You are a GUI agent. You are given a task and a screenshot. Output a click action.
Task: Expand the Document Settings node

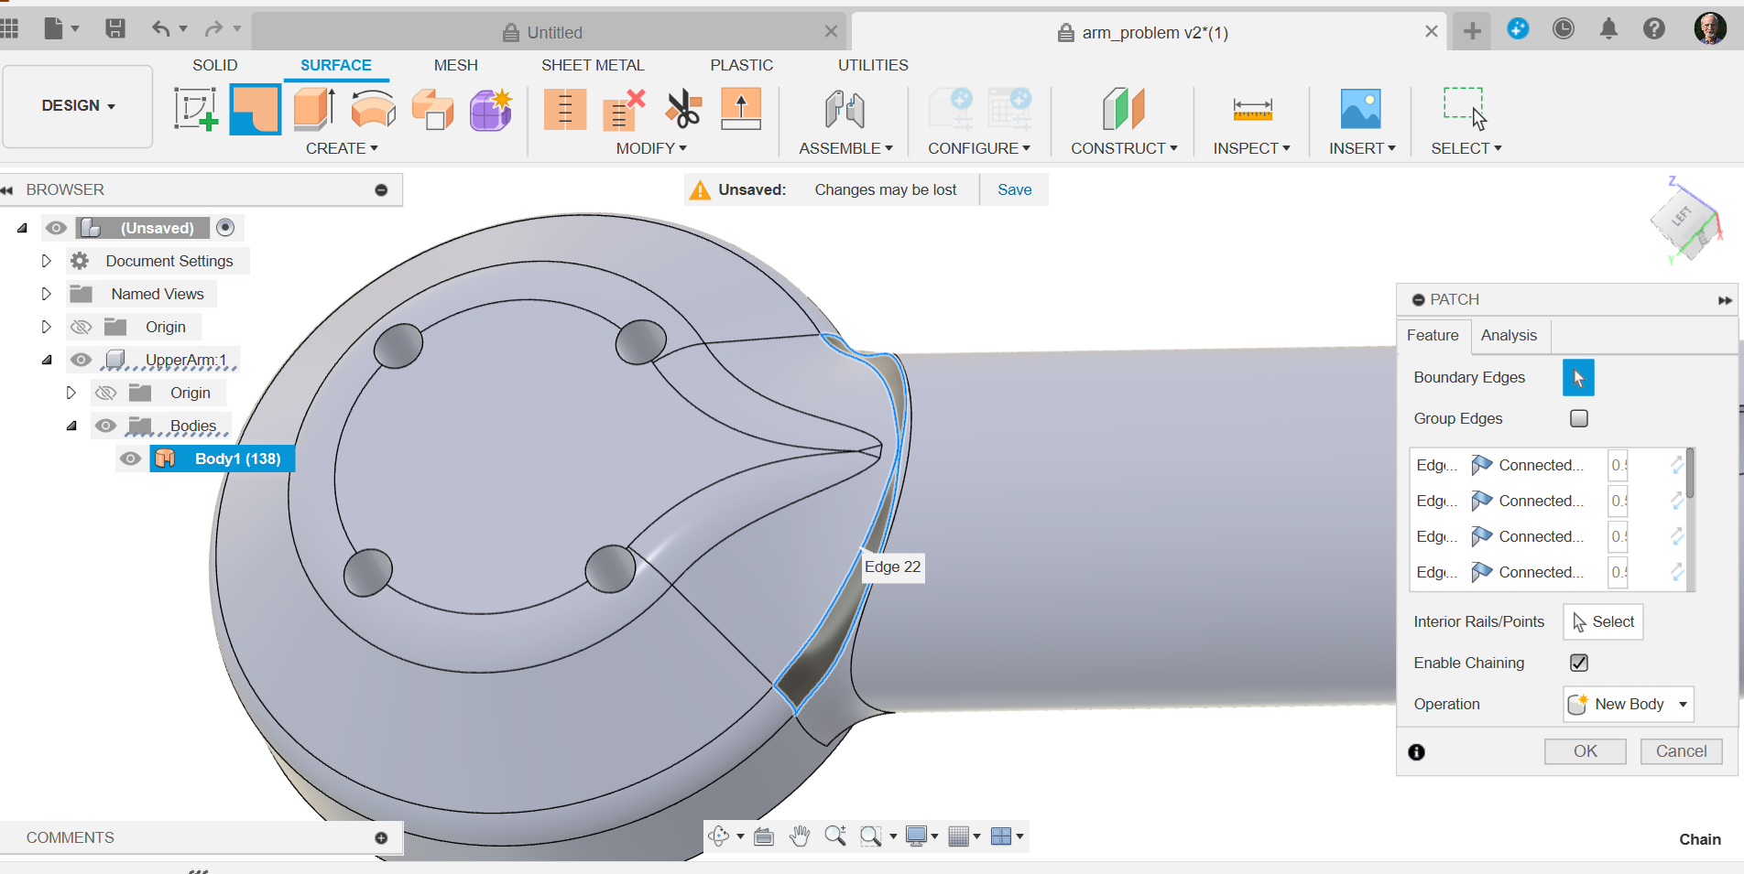coord(46,261)
